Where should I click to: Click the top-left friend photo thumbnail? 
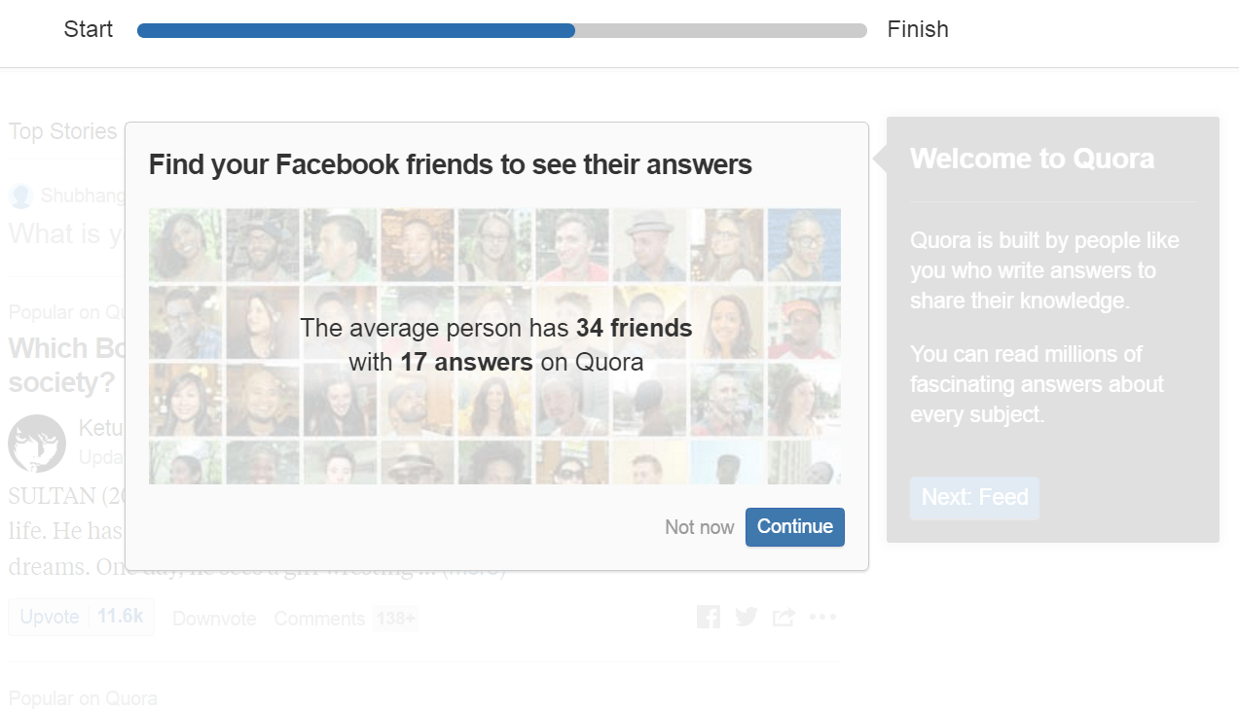pos(185,245)
